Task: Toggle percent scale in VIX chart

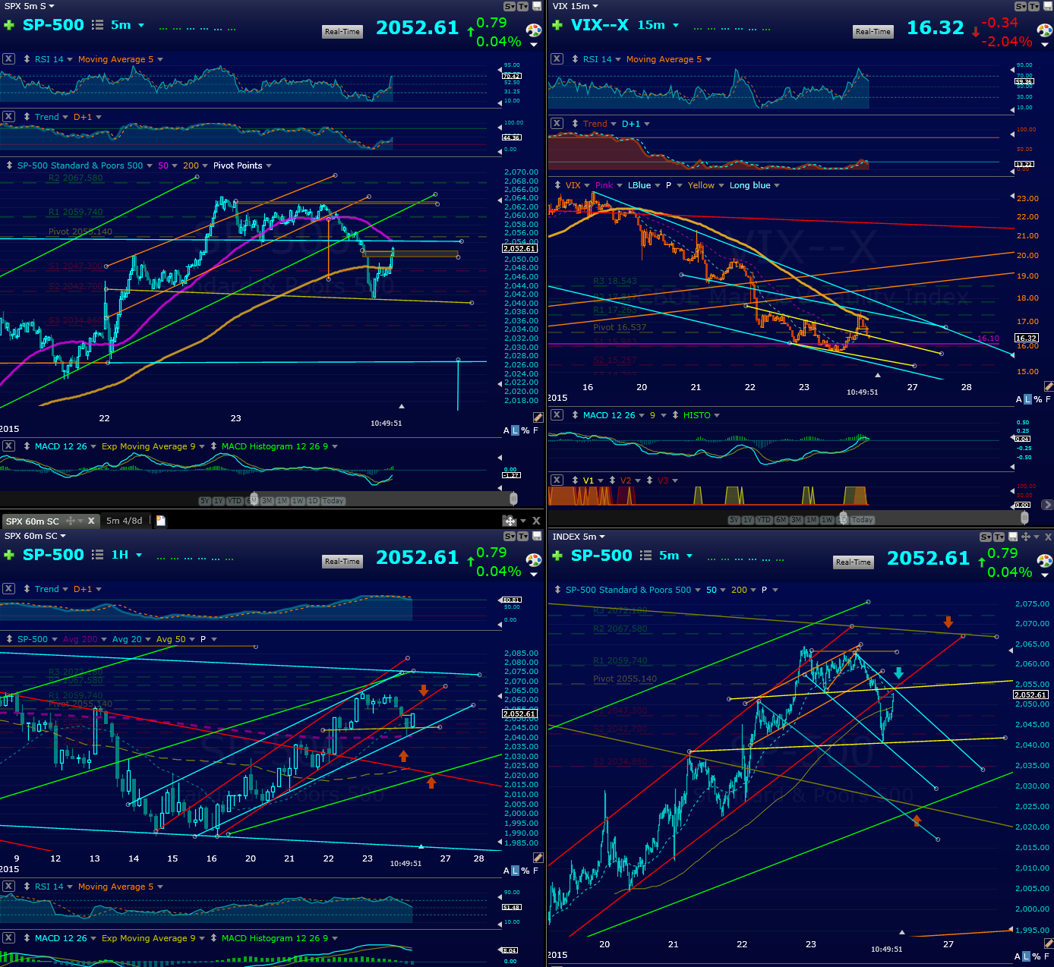Action: tap(1038, 399)
